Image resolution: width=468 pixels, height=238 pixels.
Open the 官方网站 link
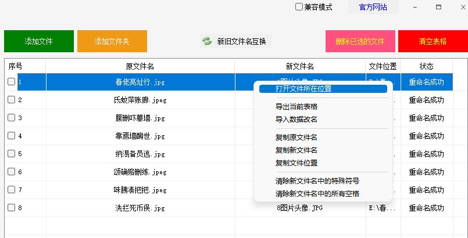point(373,7)
